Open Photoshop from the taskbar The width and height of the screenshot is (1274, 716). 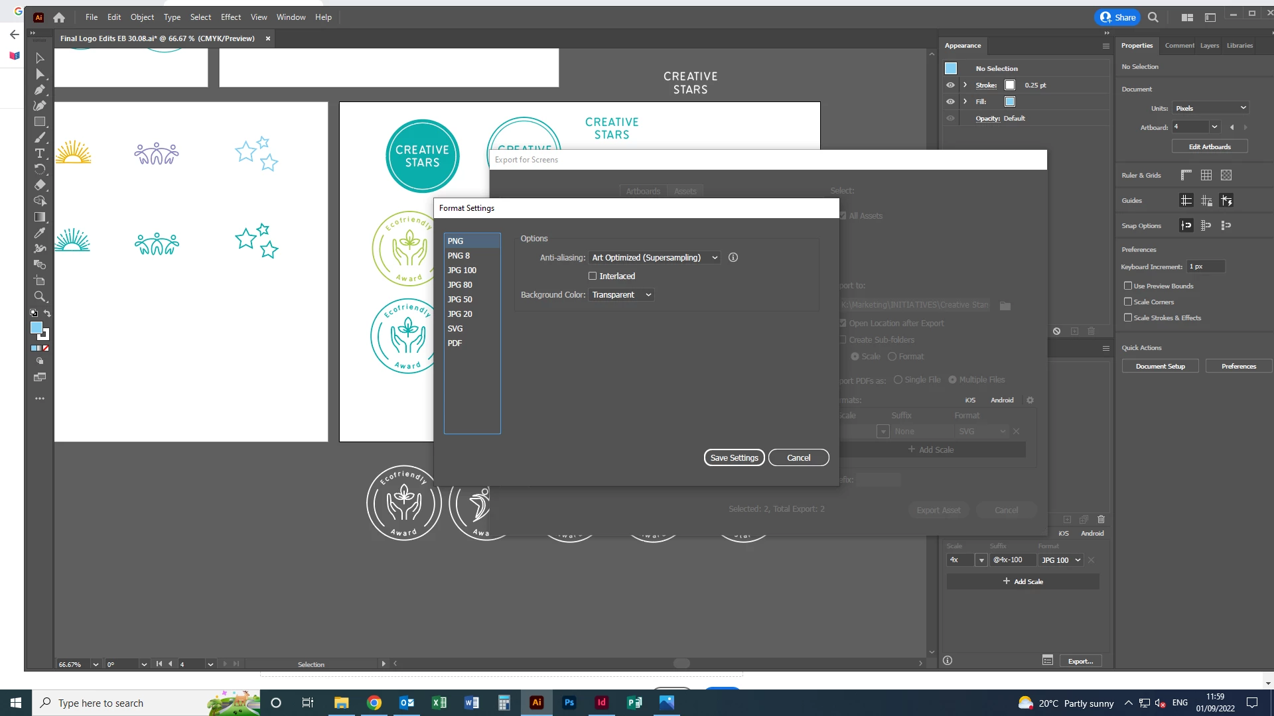point(569,703)
